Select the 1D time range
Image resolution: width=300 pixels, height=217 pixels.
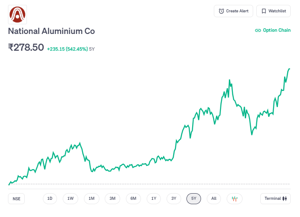(50, 199)
